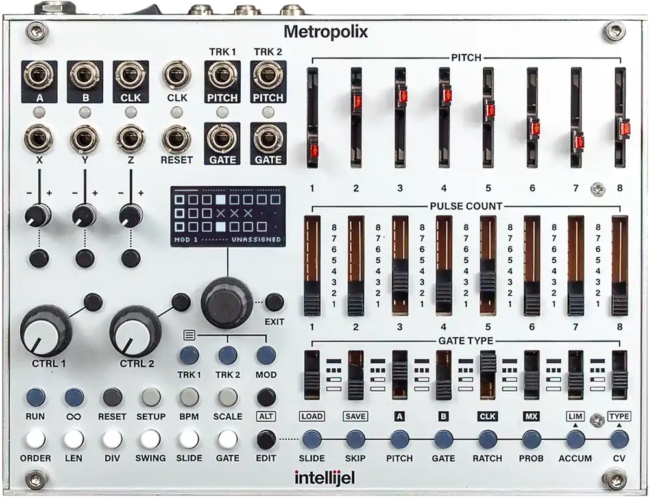Click the white SLIDE button
The image size is (649, 497).
tap(189, 439)
